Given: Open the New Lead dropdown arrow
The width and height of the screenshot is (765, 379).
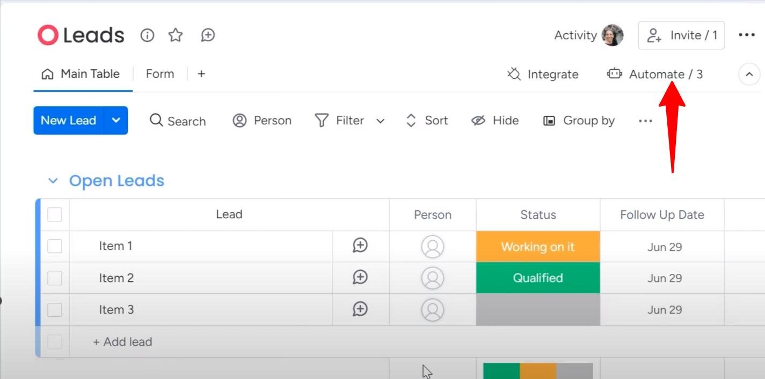Looking at the screenshot, I should pos(116,120).
